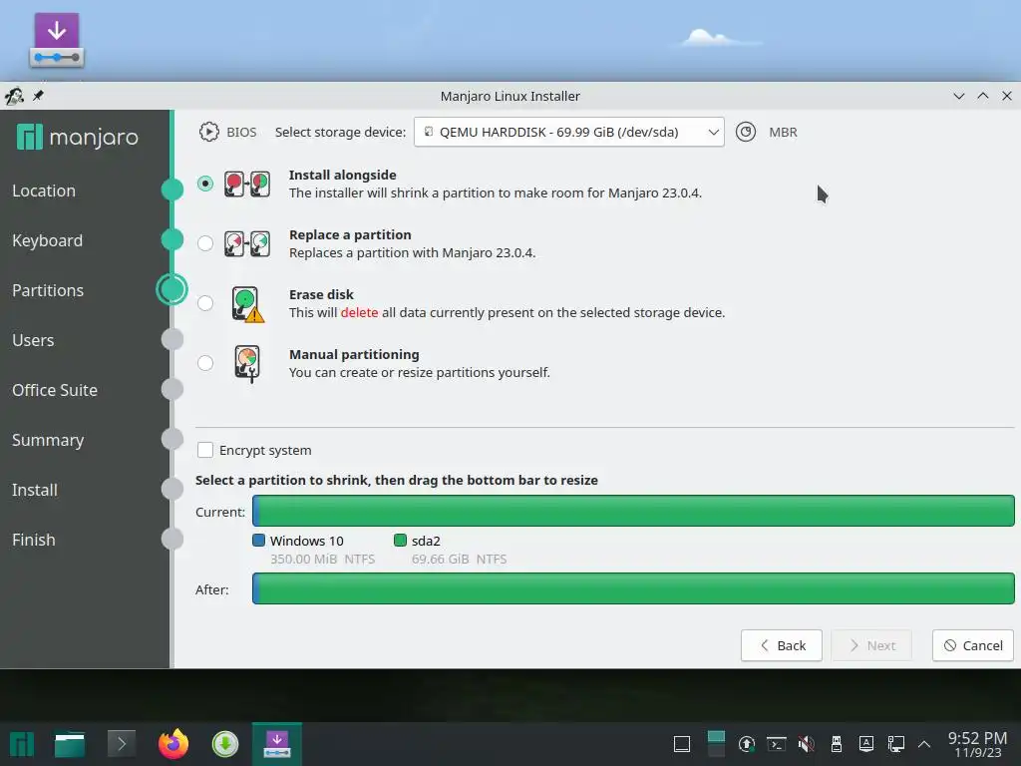Click the Manjaro logo in the sidebar
1021x766 pixels.
78,137
